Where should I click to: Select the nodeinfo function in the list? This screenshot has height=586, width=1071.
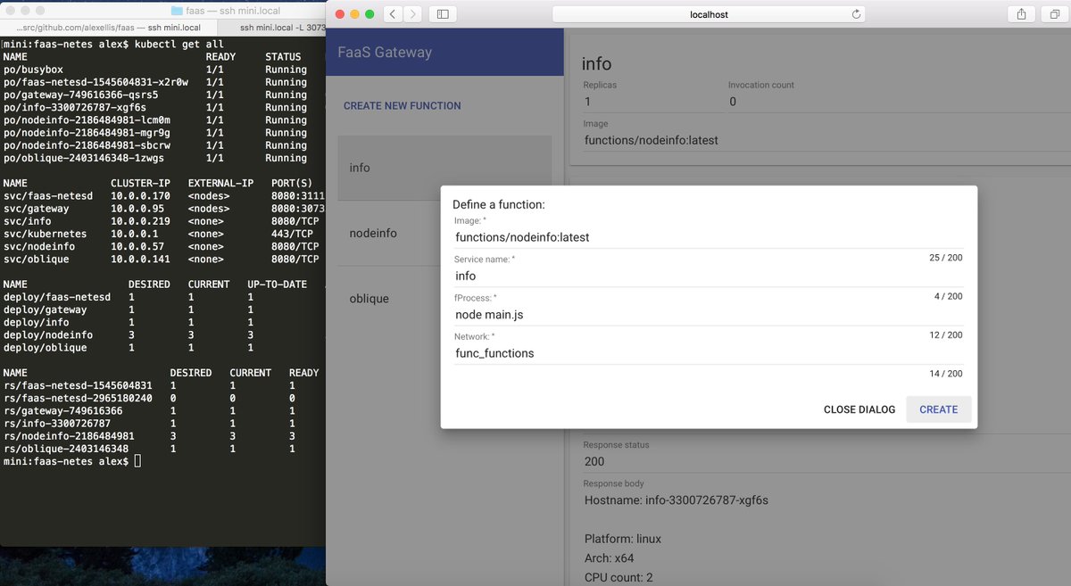tap(444, 233)
